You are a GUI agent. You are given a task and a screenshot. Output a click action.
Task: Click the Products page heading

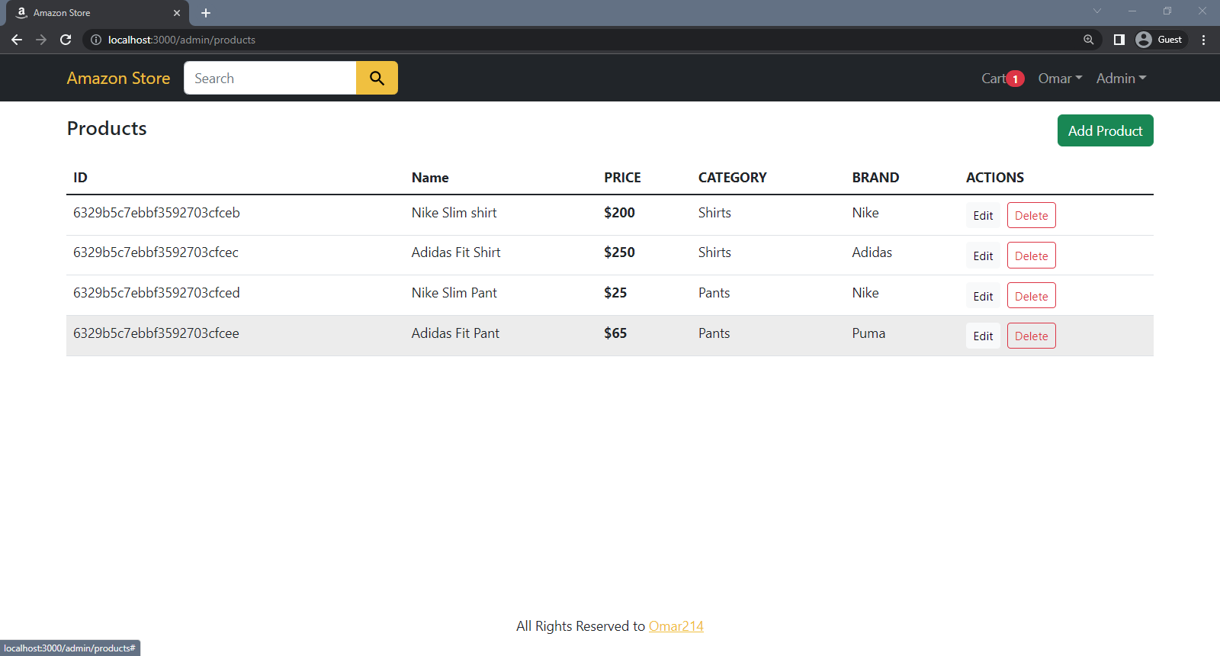[107, 128]
